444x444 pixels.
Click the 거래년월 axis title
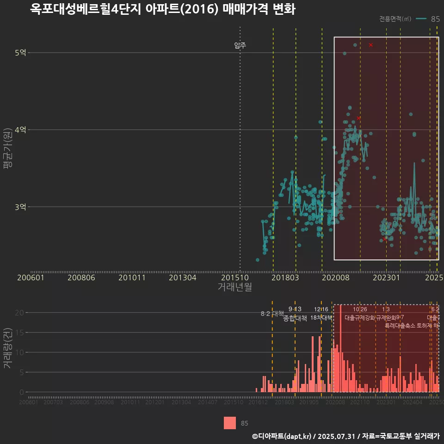(235, 287)
